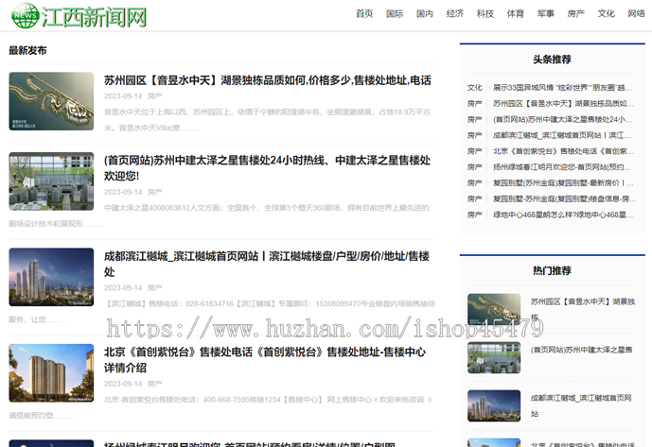Click the 首创紫悦台 building thumbnail in main list
This screenshot has width=652, height=447.
(51, 372)
